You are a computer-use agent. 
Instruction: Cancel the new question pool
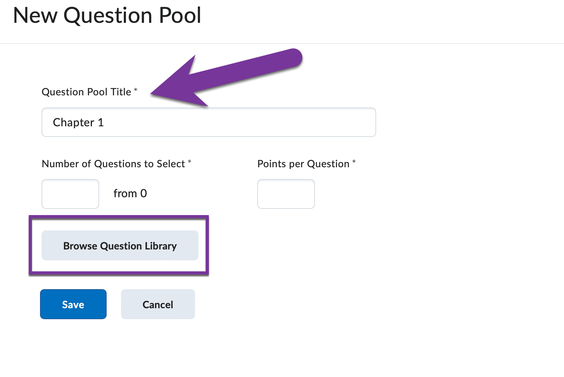click(158, 304)
